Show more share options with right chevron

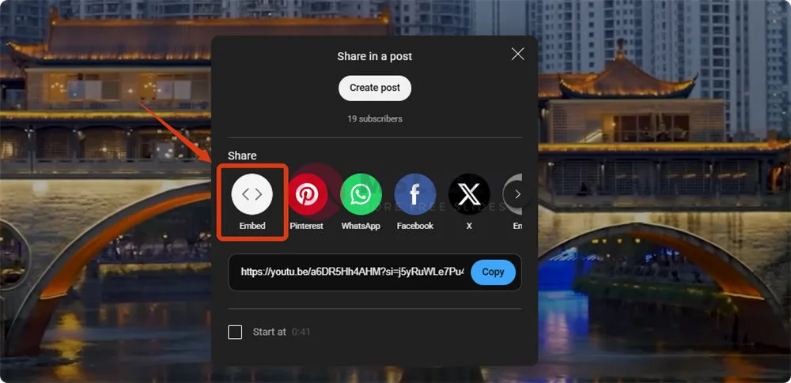pos(517,194)
